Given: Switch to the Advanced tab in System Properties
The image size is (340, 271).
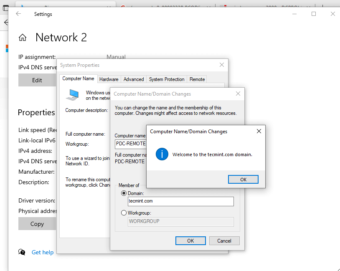Looking at the screenshot, I should 134,79.
